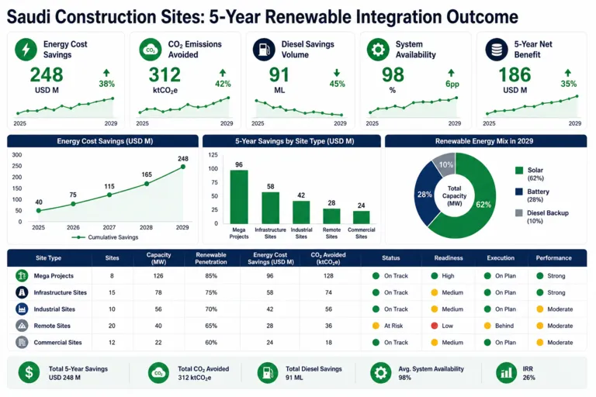
Task: Click the 10% Diesel donut segment
Action: (446, 164)
